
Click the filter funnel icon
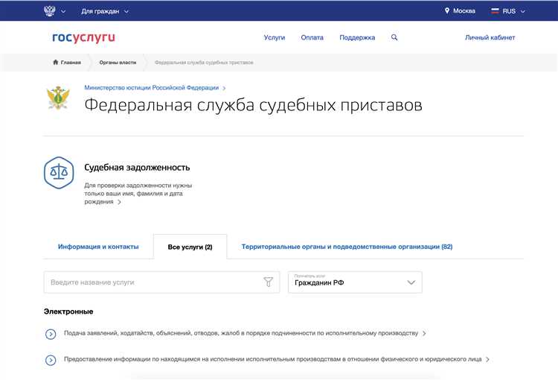pyautogui.click(x=269, y=282)
